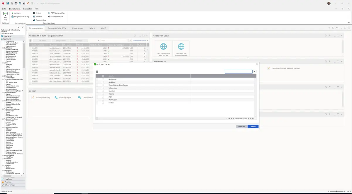Click the red X icon in the quick toolbar
The height and width of the screenshot is (194, 352).
[x=28, y=3]
